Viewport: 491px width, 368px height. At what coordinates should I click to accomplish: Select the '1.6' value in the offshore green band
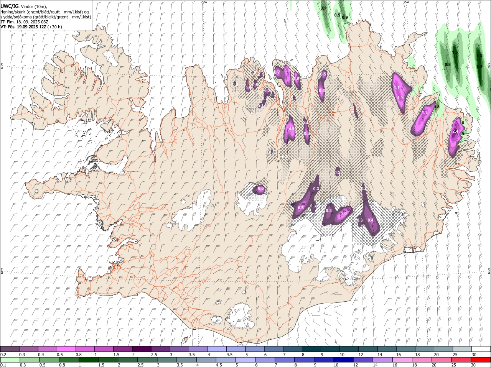pos(455,53)
